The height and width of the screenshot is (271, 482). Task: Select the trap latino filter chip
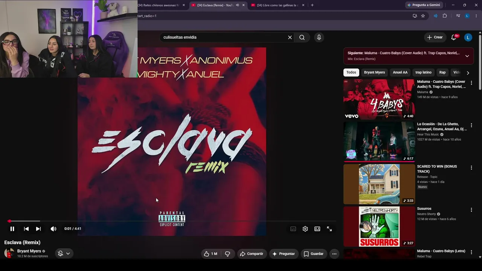(423, 72)
